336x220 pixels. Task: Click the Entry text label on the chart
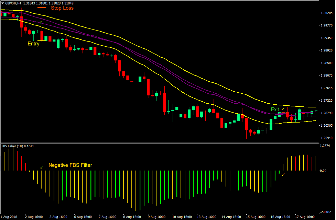click(x=33, y=43)
